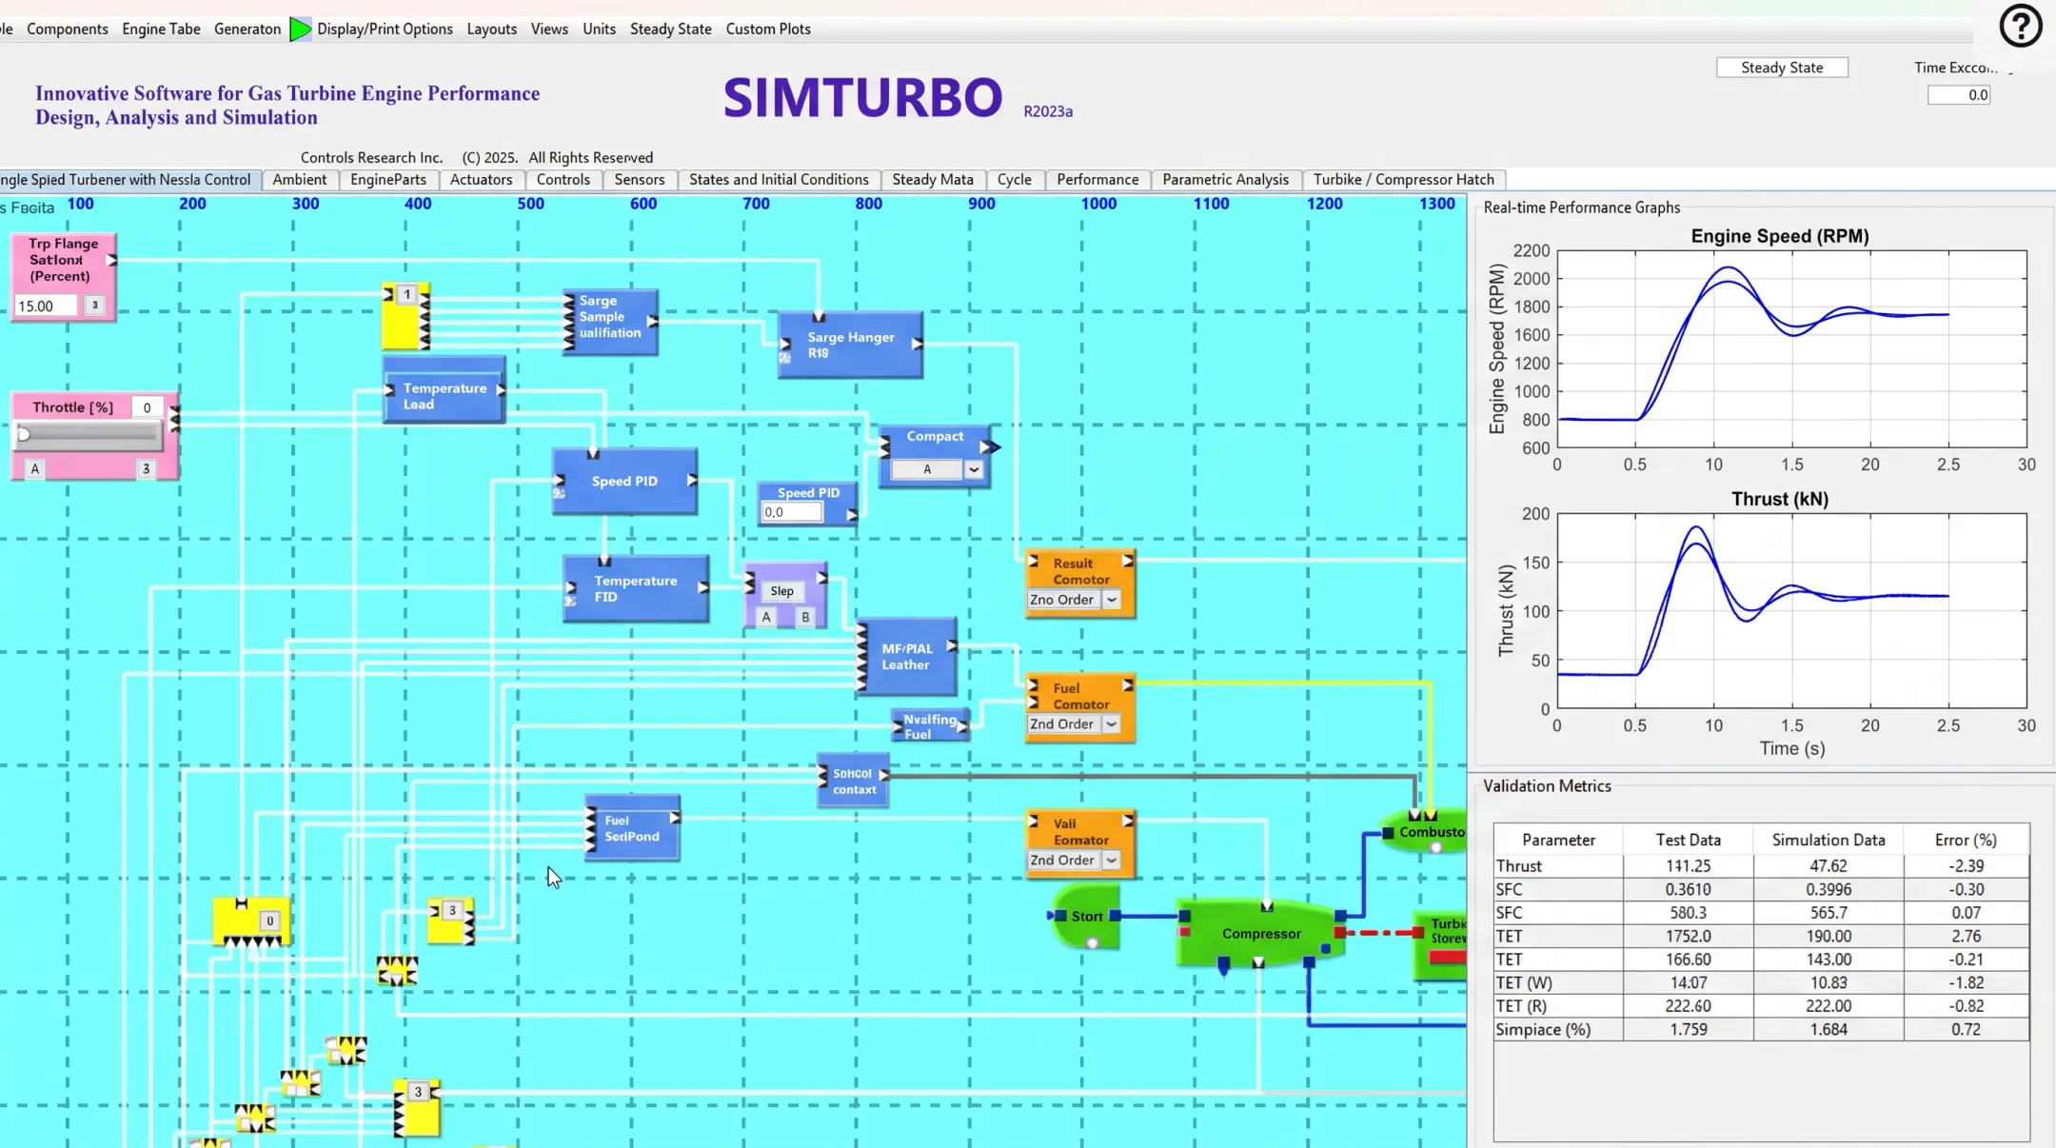Open the help question mark icon
2056x1148 pixels.
click(2020, 26)
